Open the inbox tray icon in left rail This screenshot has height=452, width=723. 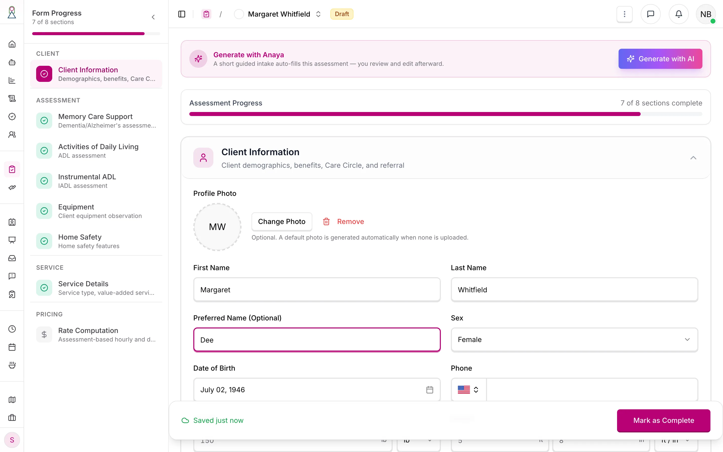point(12,258)
